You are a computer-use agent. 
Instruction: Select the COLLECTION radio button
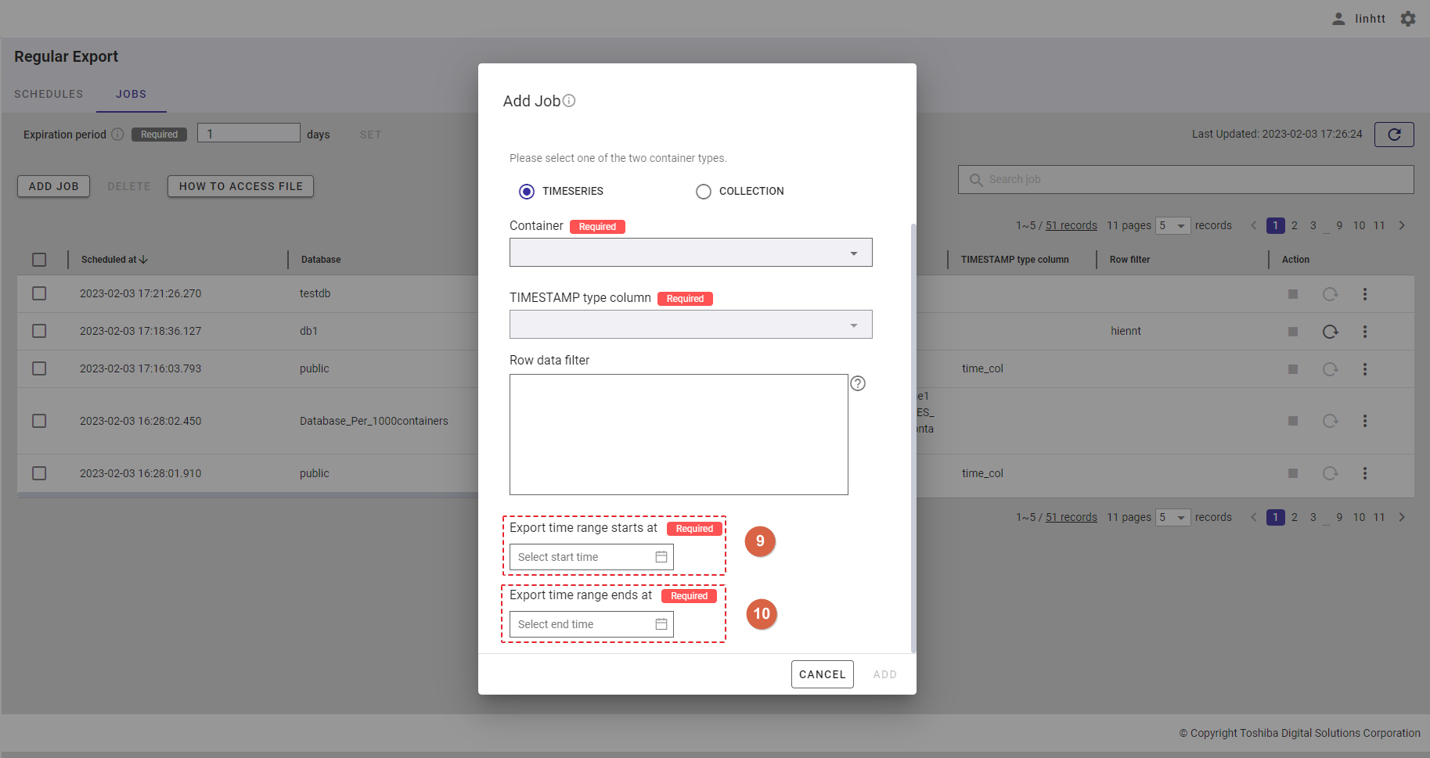704,192
